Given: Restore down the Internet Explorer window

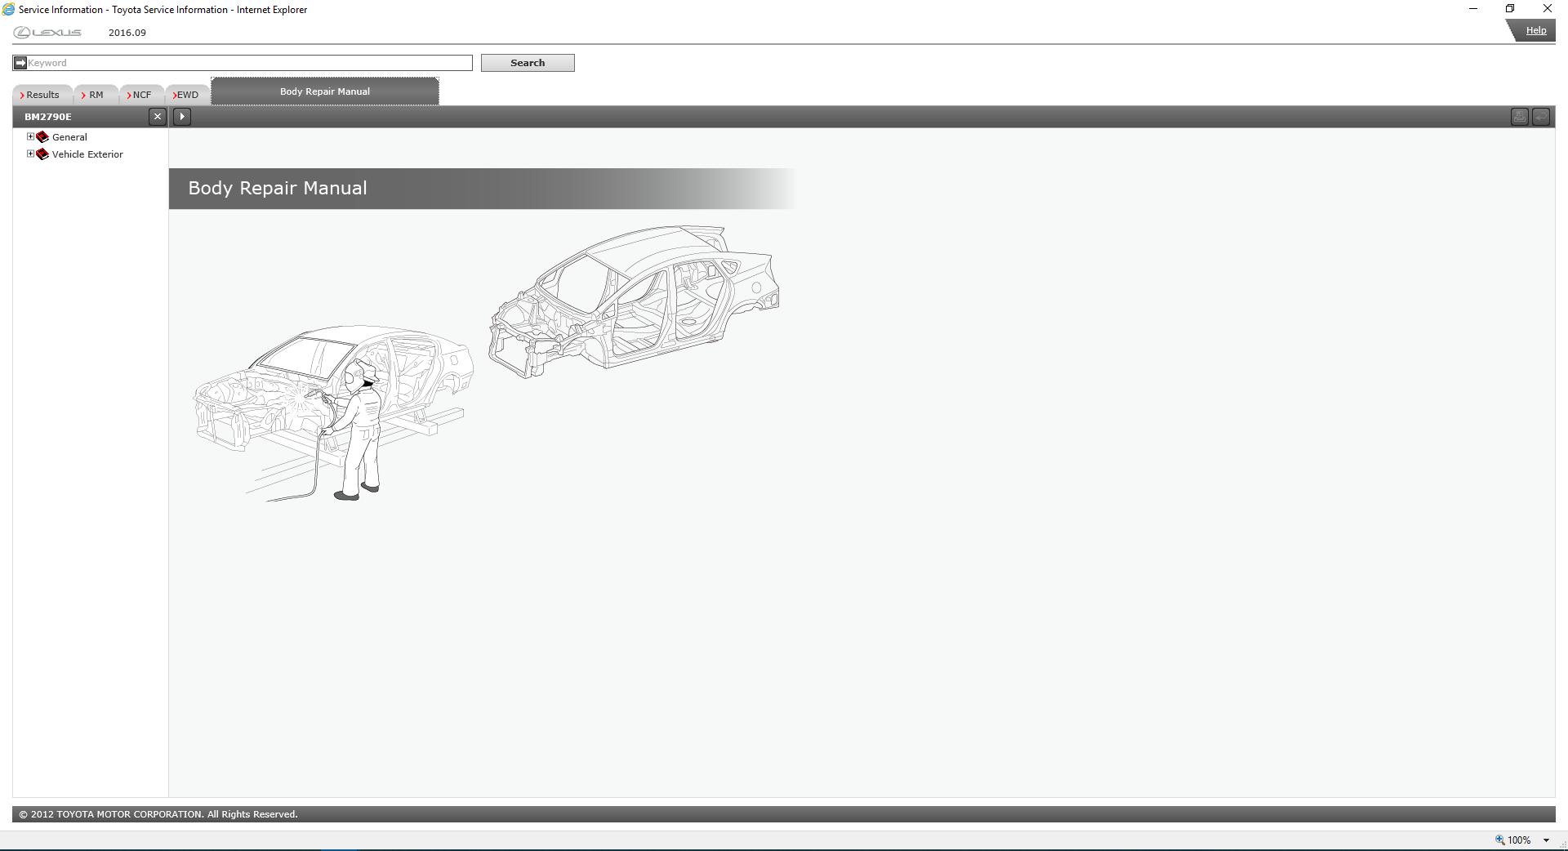Looking at the screenshot, I should pyautogui.click(x=1510, y=9).
